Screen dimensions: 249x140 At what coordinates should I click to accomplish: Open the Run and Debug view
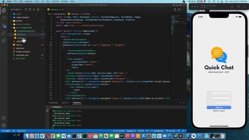(x=4, y=33)
